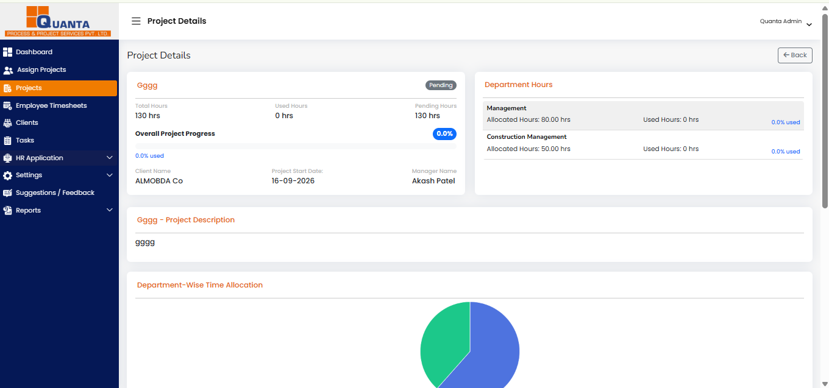
Task: Open the Quanta Admin user dropdown
Action: (786, 22)
